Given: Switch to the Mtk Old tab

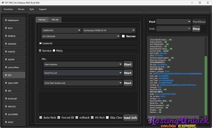Looking at the screenshot, I should [55, 20].
